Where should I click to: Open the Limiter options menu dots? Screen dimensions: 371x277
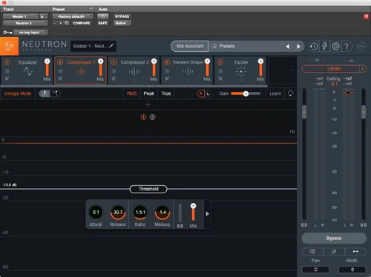click(363, 69)
